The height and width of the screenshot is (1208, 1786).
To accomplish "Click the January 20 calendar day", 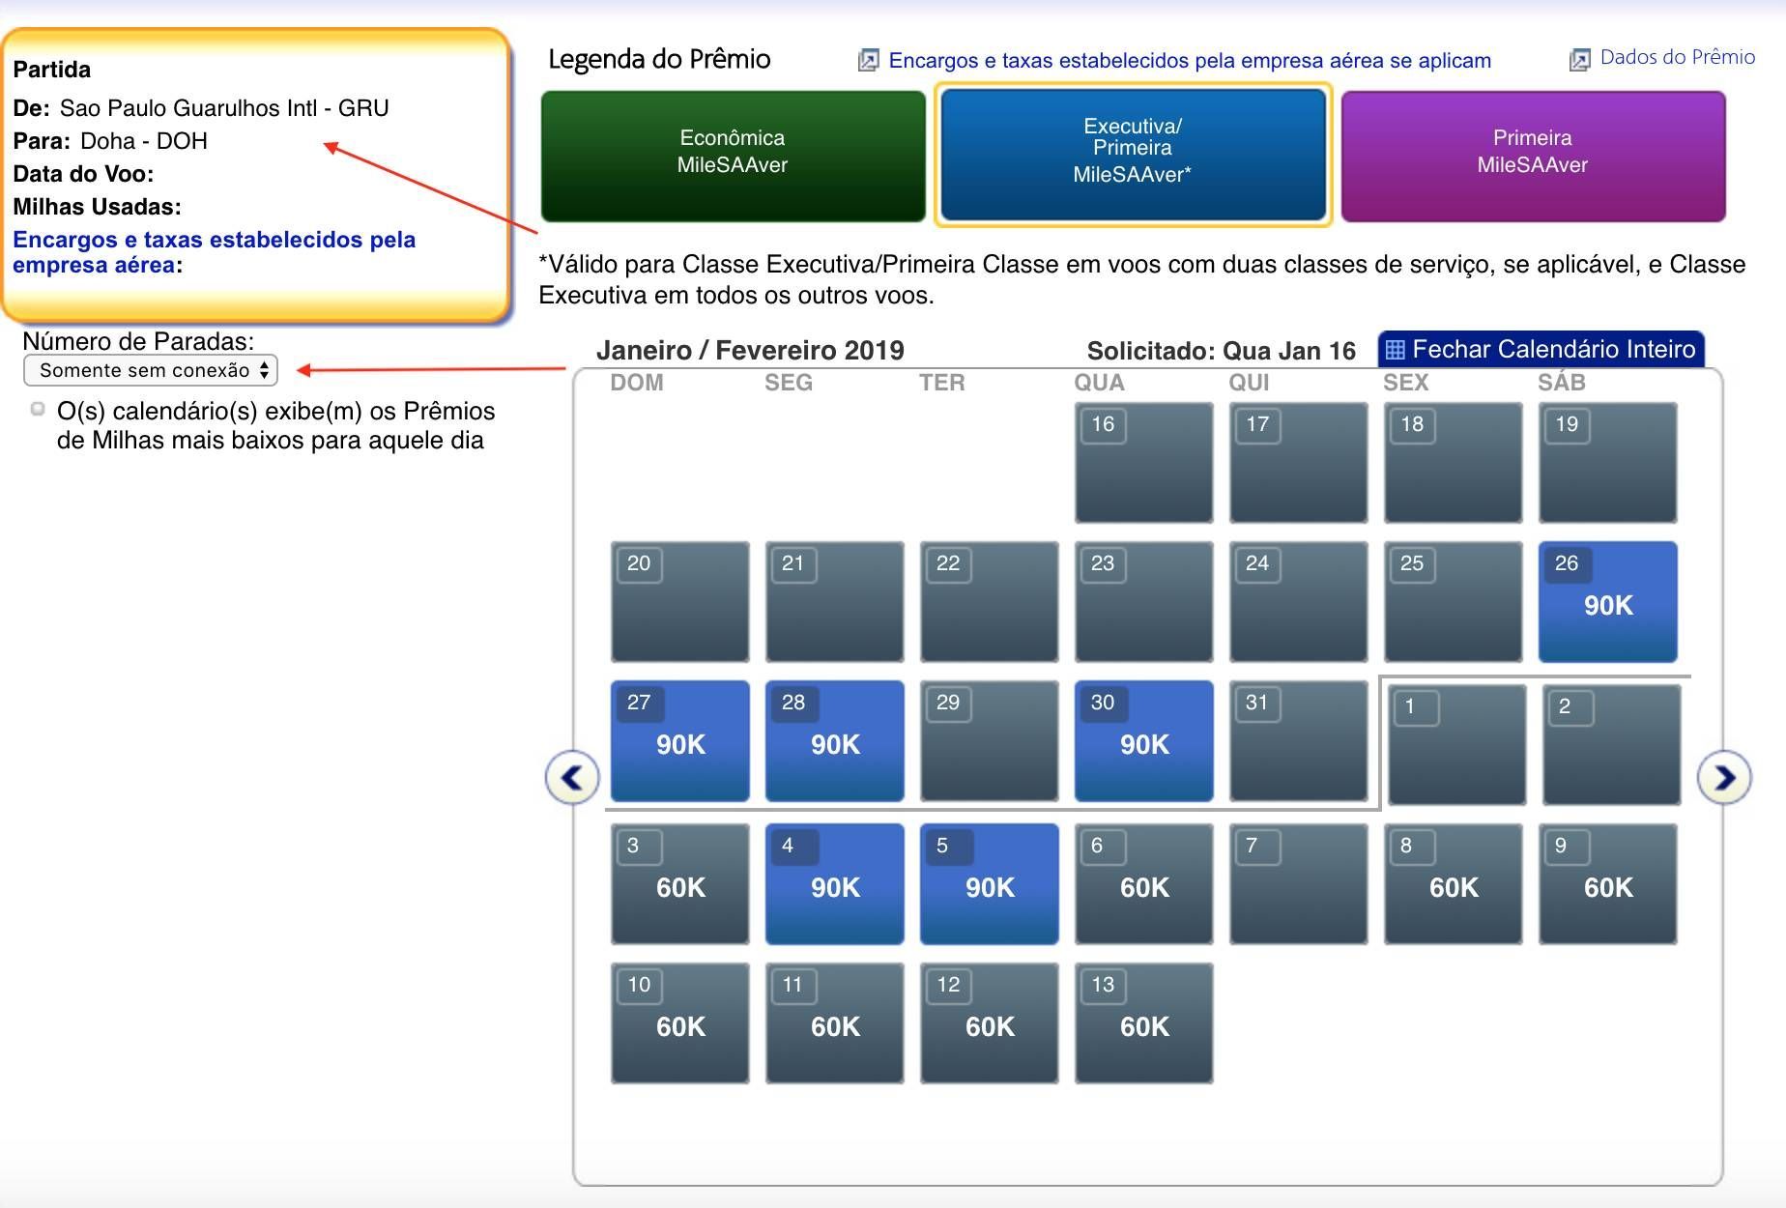I will (x=679, y=601).
